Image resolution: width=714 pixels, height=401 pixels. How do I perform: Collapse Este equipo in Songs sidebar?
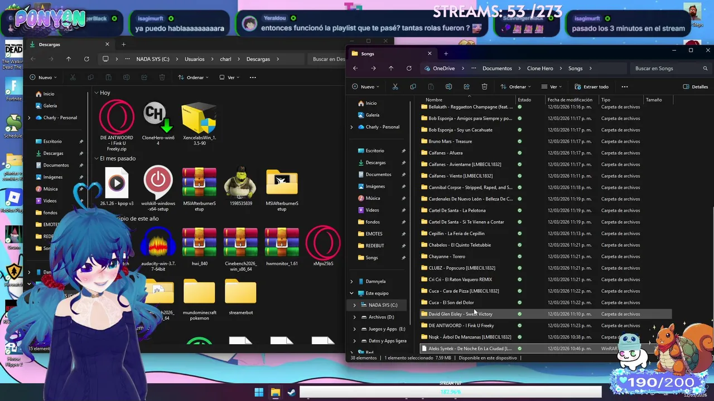point(351,293)
